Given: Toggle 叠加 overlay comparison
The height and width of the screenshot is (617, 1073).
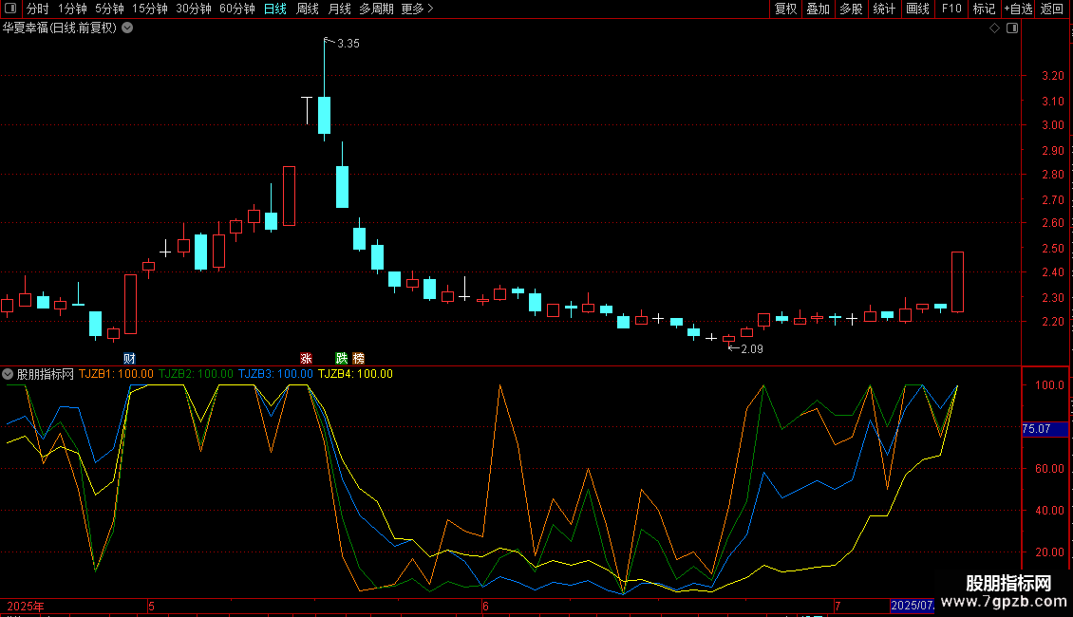Looking at the screenshot, I should pyautogui.click(x=818, y=9).
